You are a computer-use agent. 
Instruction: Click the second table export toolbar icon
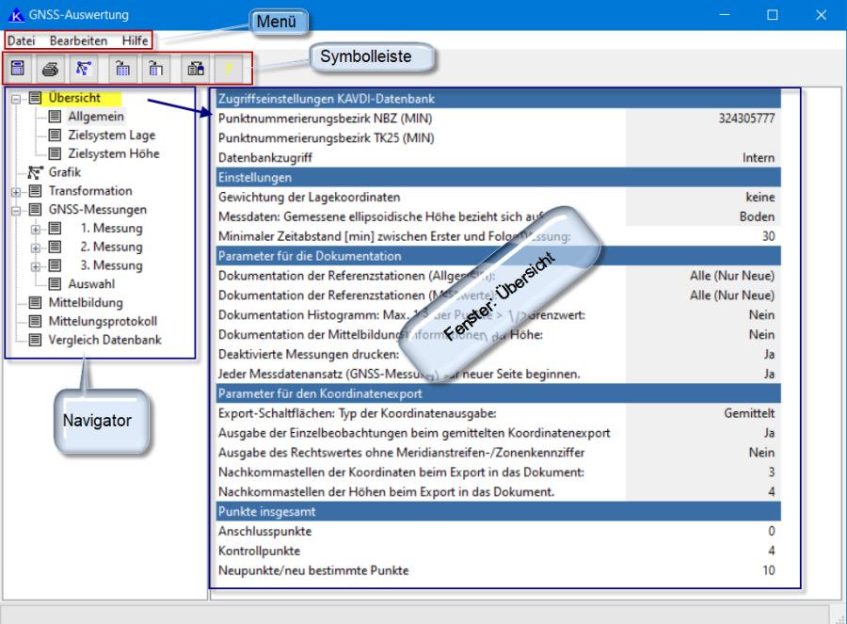click(x=156, y=68)
